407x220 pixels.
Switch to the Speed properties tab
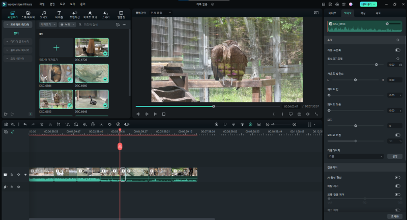[x=378, y=13]
